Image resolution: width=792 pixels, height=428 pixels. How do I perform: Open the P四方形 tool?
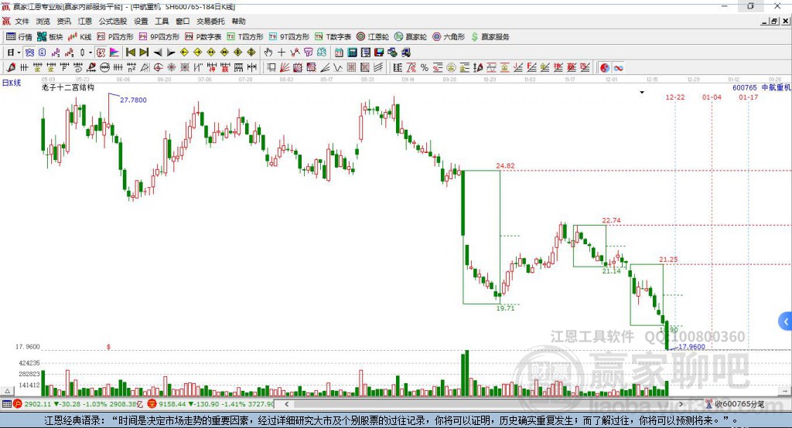[115, 37]
